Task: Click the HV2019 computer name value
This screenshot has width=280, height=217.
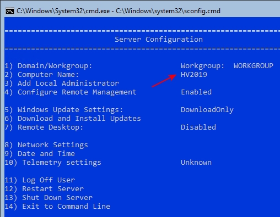Action: (194, 75)
